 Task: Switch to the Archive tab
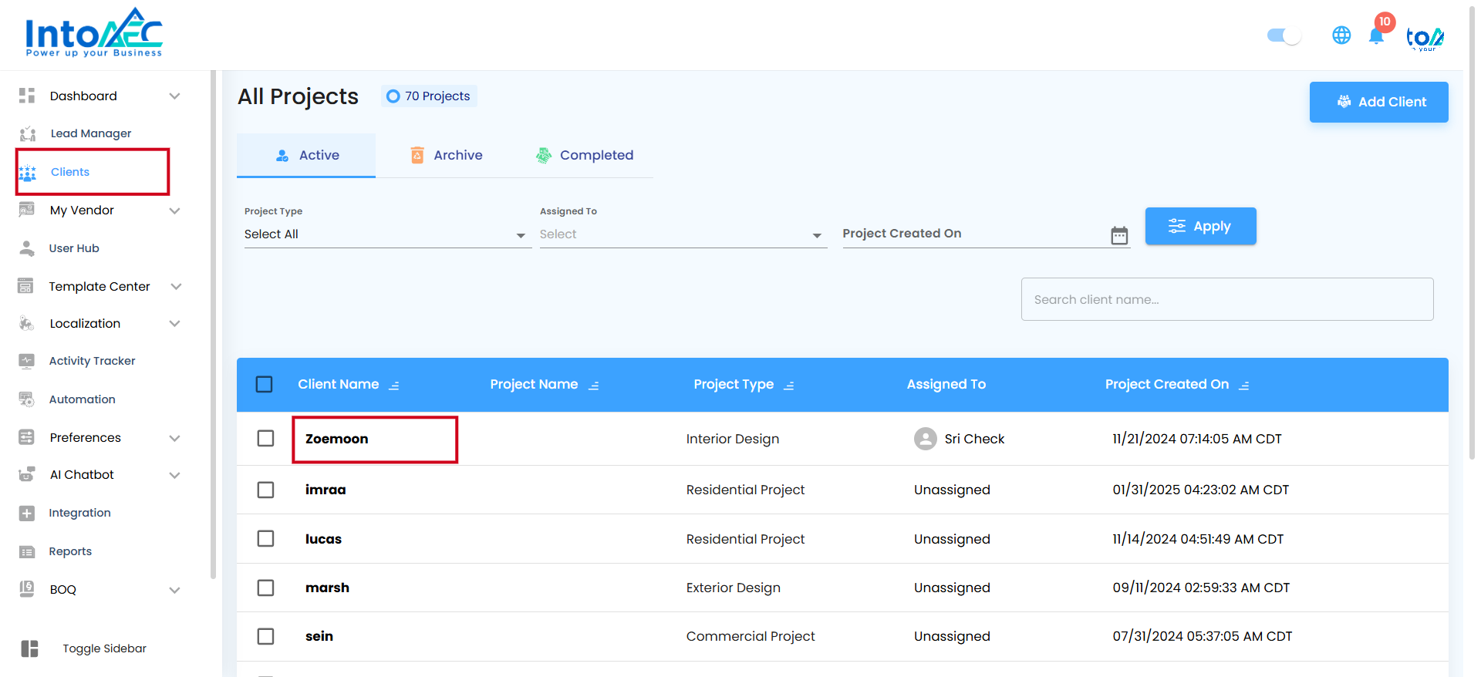(x=446, y=155)
